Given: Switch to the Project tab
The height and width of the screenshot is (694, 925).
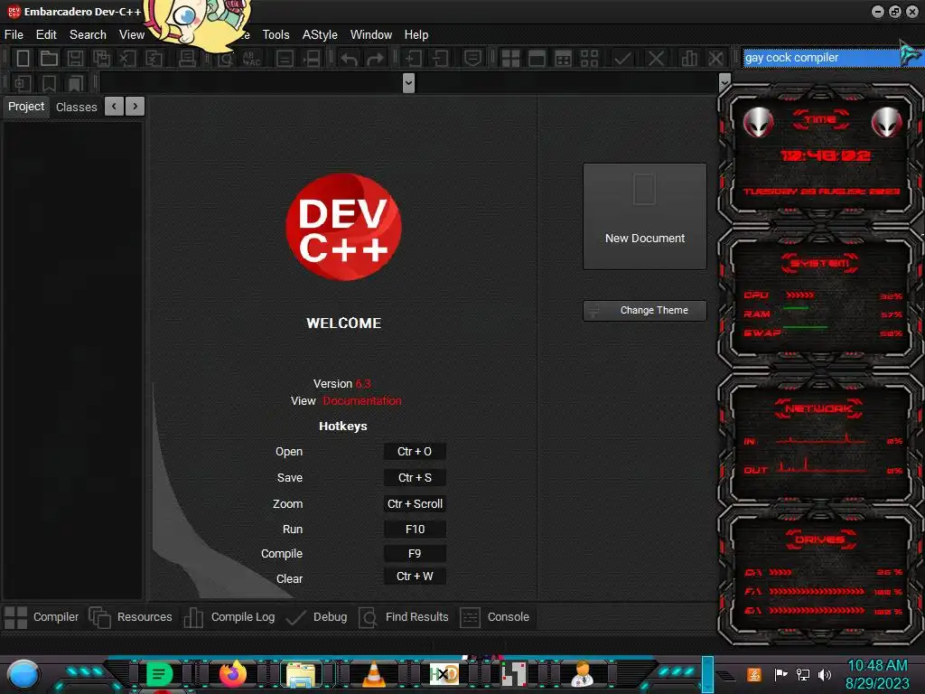Looking at the screenshot, I should point(26,107).
